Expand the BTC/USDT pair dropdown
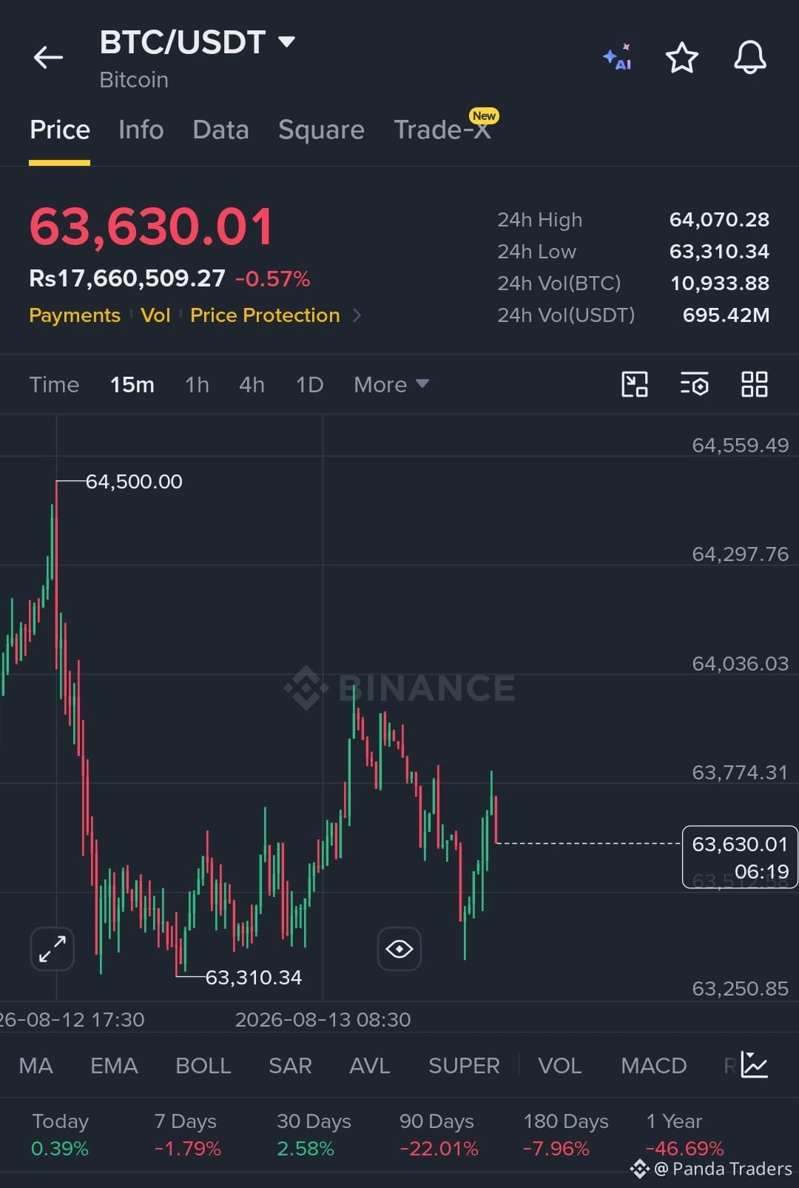This screenshot has width=799, height=1188. (x=286, y=41)
